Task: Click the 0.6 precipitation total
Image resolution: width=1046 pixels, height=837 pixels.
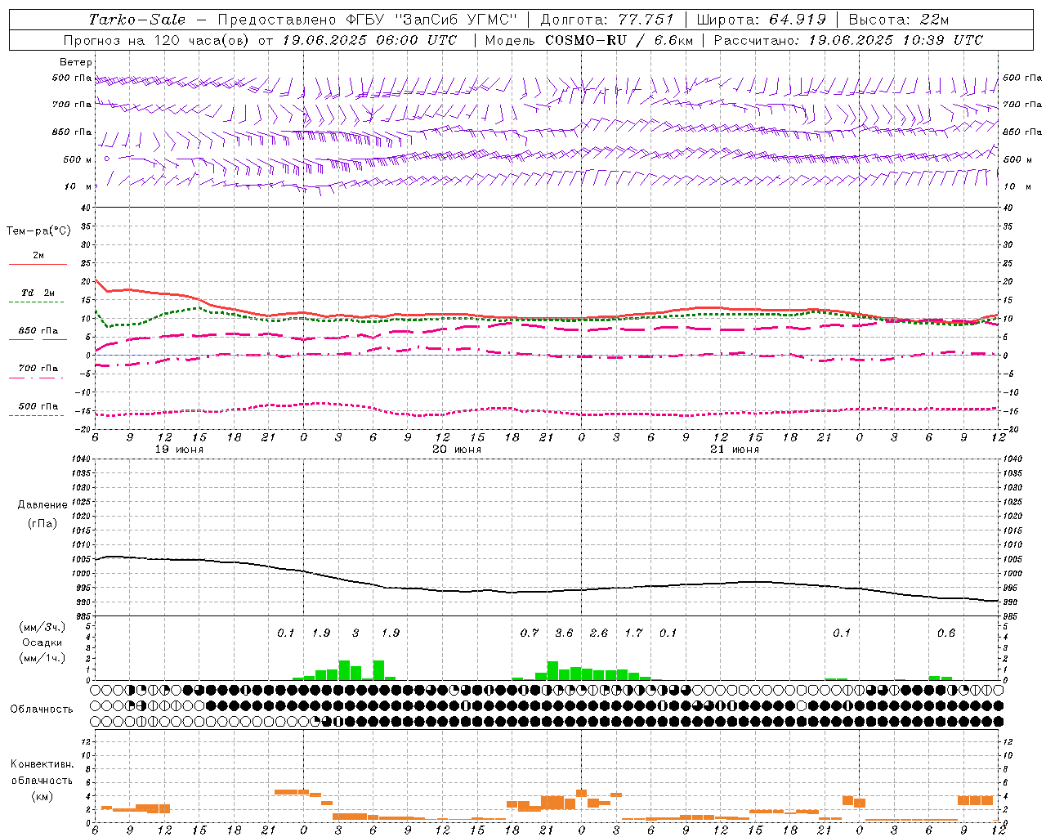Action: tap(946, 633)
